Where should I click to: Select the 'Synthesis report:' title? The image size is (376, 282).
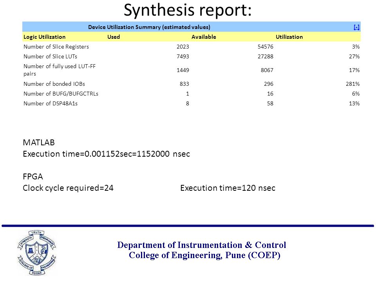pos(188,10)
